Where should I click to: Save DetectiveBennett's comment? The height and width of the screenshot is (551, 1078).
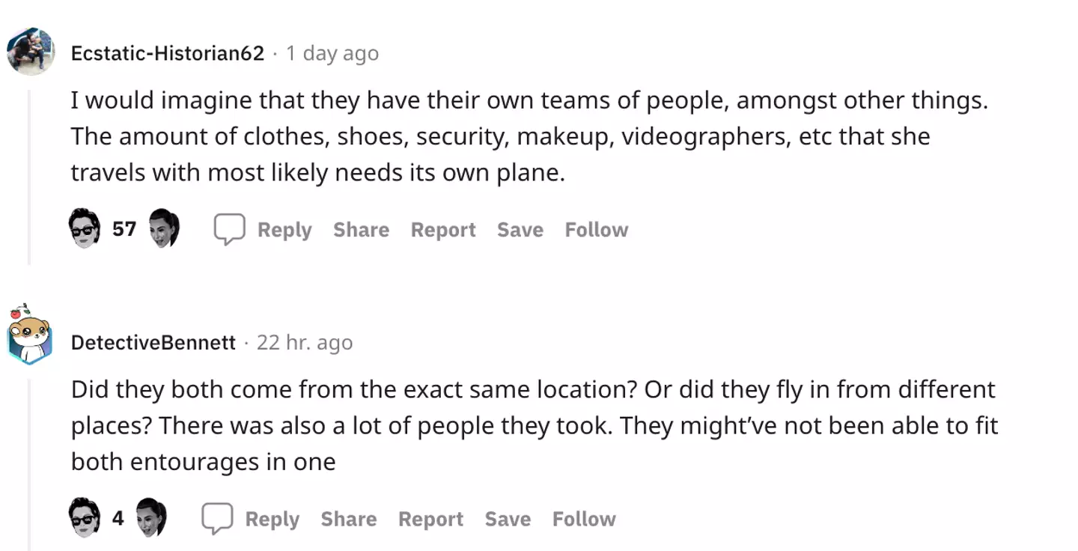coord(508,519)
